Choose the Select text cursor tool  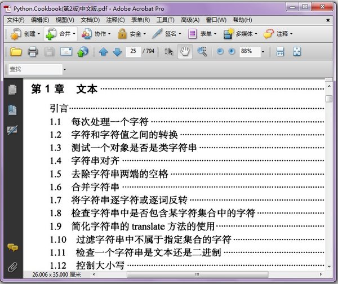169,51
